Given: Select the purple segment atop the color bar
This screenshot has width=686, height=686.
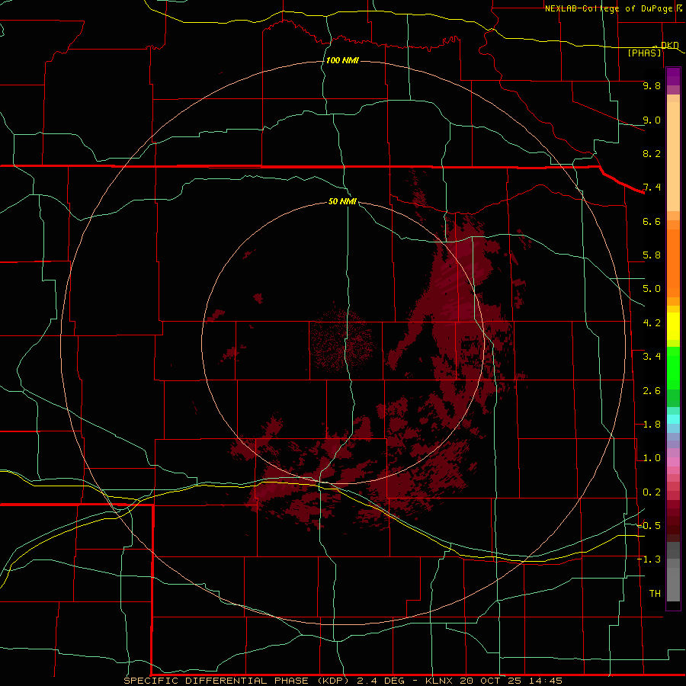Looking at the screenshot, I should 673,76.
